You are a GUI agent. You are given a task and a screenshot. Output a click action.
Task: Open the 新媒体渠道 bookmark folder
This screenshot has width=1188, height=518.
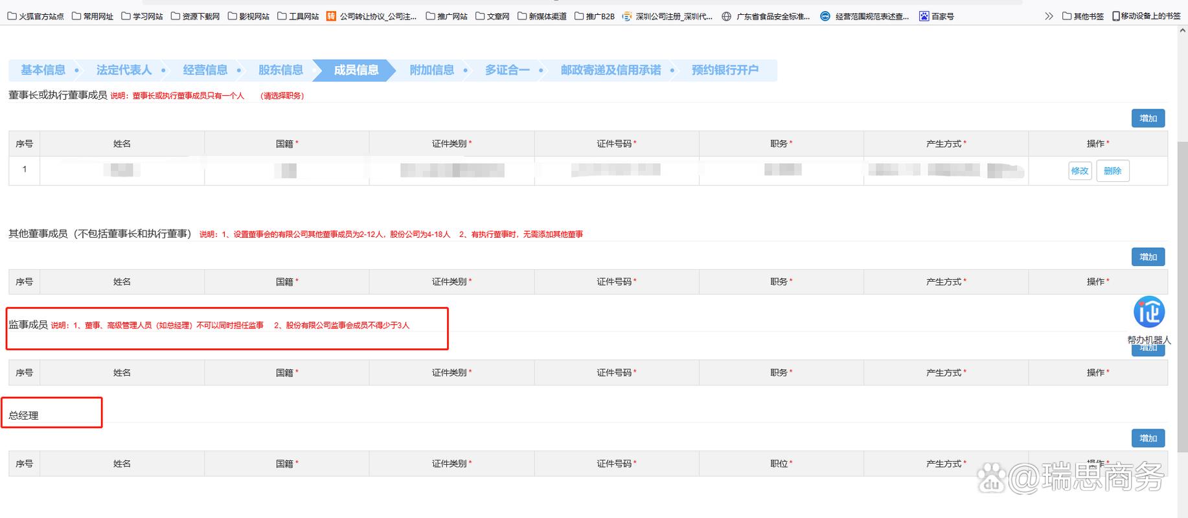pos(542,16)
